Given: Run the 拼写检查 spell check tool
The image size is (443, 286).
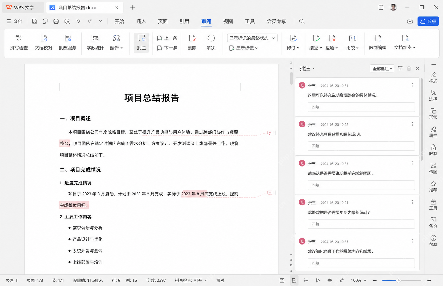Looking at the screenshot, I should [19, 42].
